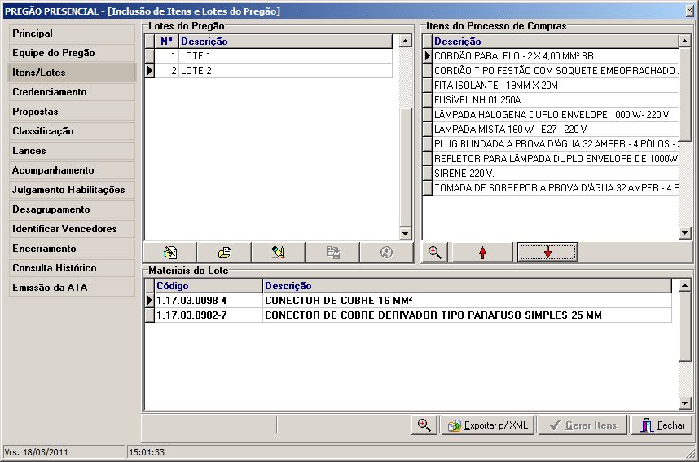Click the open lot folder icon button
Viewport: 699px width, 462px height.
coord(224,253)
